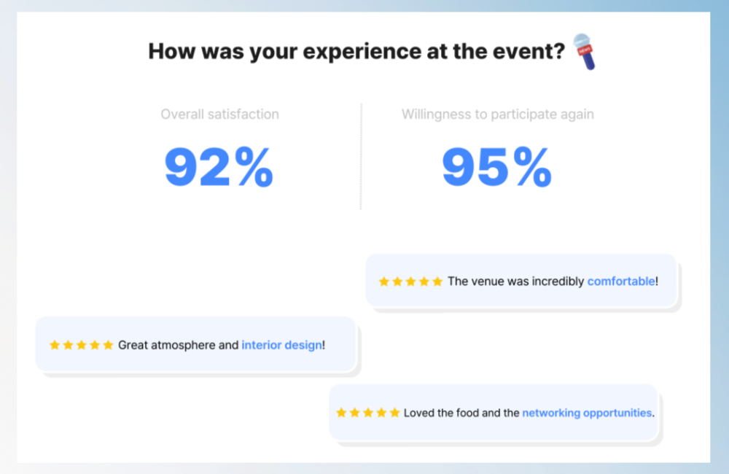Image resolution: width=729 pixels, height=474 pixels.
Task: Click the "Loved the food and the" text
Action: click(461, 413)
